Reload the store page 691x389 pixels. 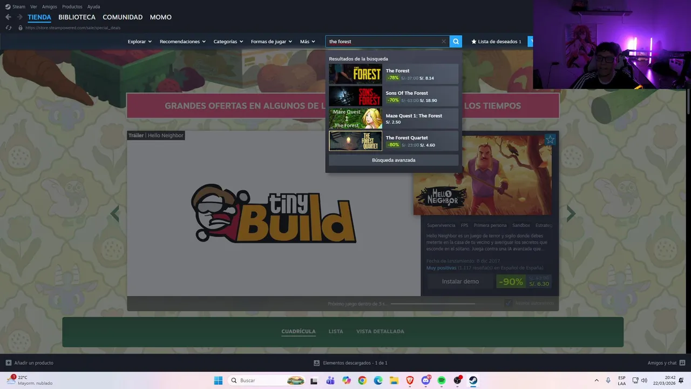click(8, 28)
